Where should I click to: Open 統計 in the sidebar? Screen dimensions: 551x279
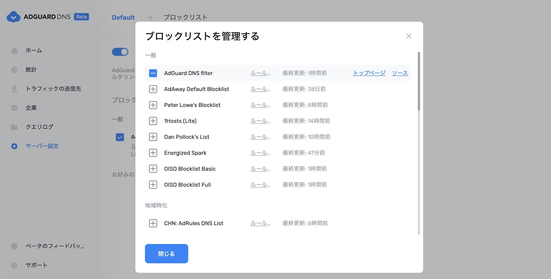(x=31, y=70)
